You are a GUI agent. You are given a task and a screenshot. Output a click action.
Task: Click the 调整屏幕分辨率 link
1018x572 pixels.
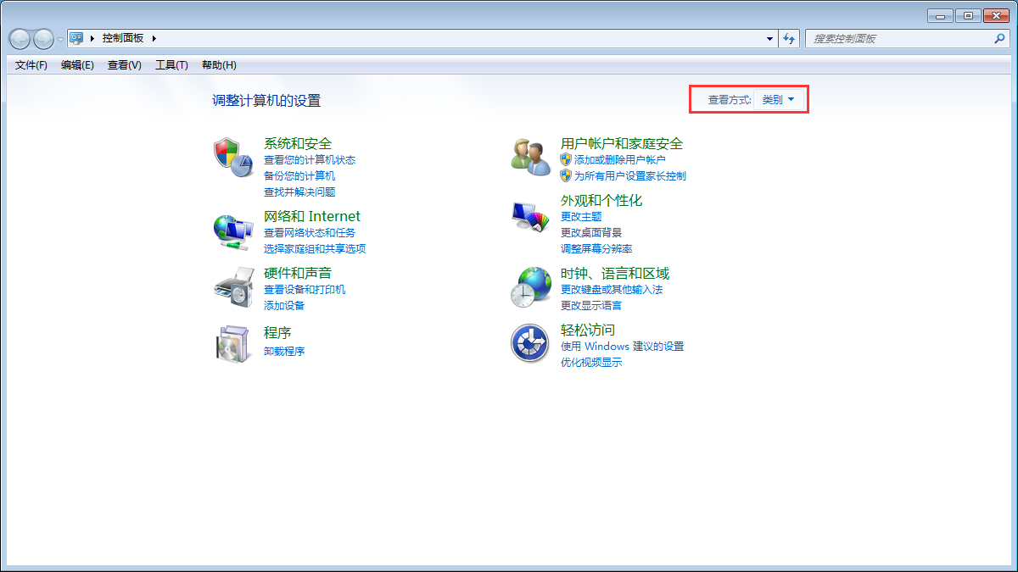[x=596, y=248]
